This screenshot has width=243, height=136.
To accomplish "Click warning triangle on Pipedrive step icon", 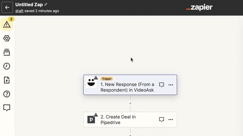I will pyautogui.click(x=96, y=115).
